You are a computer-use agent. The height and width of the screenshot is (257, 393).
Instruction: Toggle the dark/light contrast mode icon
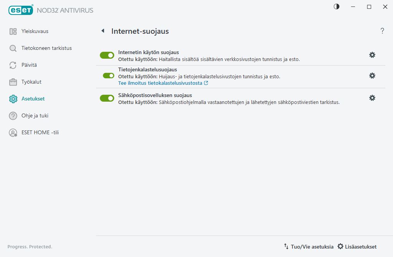tap(337, 7)
